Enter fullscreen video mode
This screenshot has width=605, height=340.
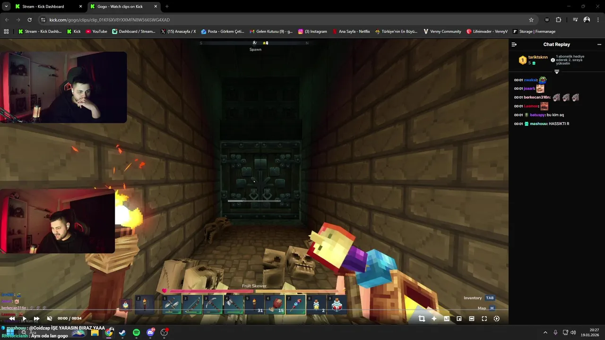click(484, 319)
